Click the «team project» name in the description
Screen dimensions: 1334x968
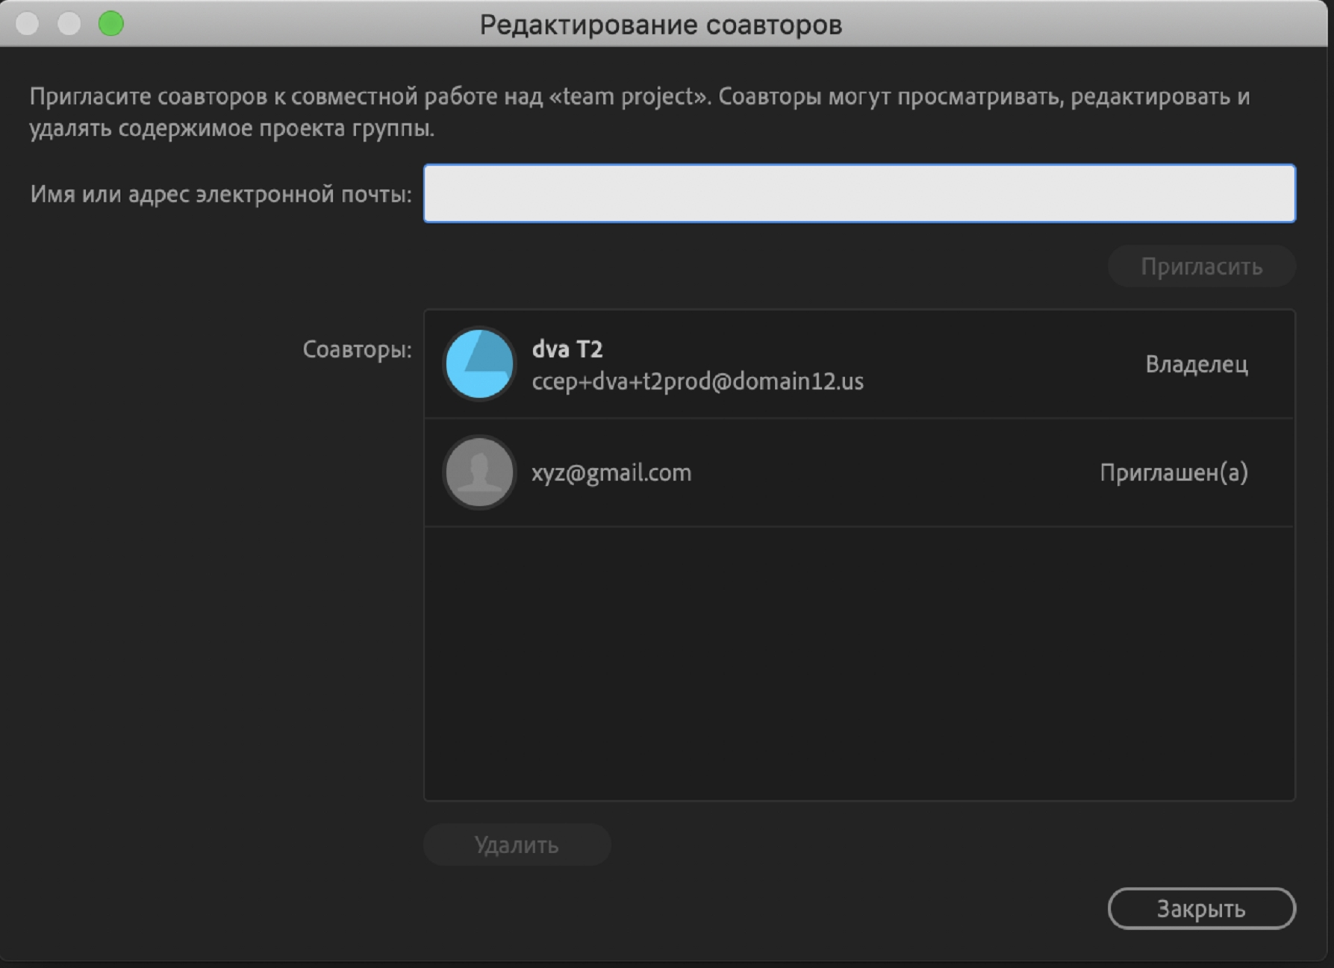[x=629, y=96]
